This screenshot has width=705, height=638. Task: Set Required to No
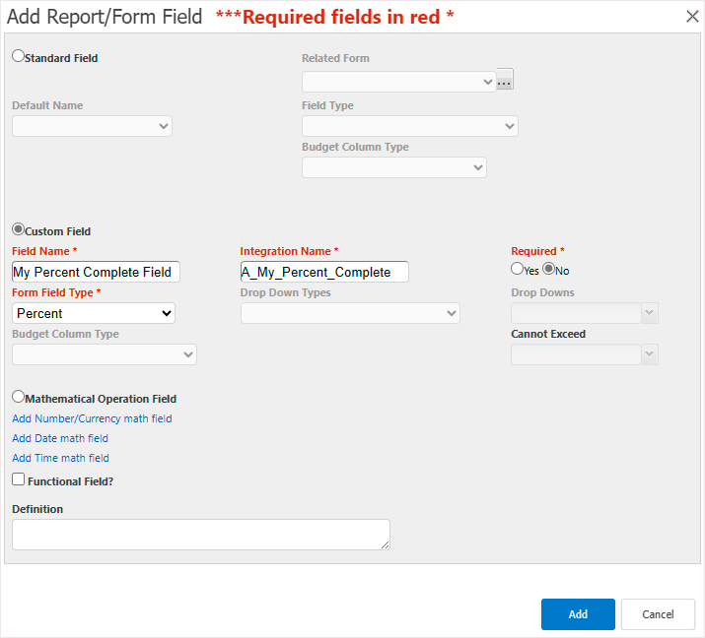pos(548,269)
